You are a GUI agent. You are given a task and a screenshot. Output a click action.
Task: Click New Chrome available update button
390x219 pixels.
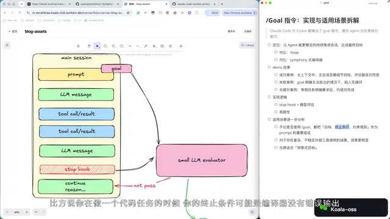click(239, 13)
